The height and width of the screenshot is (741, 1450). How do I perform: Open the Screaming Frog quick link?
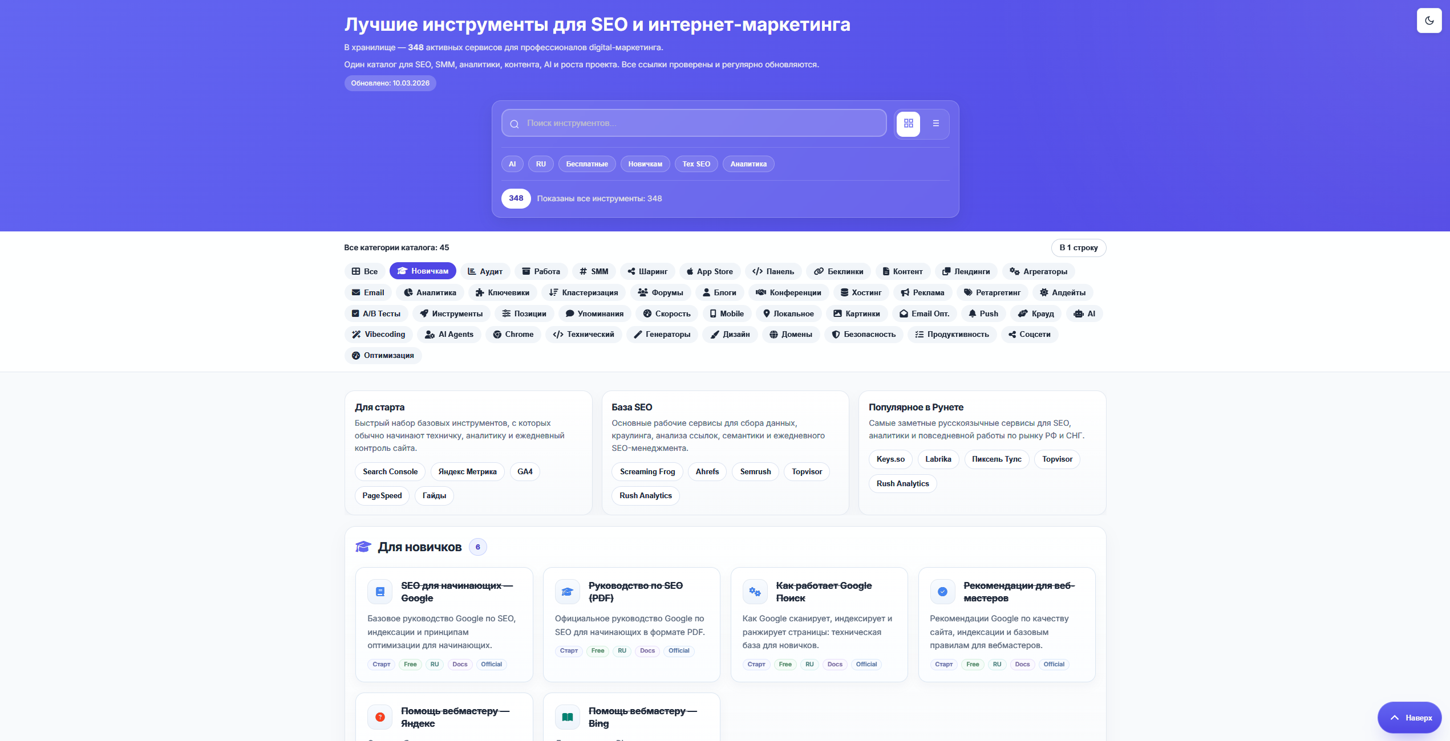(x=647, y=472)
